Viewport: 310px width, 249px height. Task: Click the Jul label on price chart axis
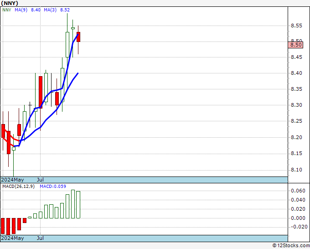click(x=40, y=180)
